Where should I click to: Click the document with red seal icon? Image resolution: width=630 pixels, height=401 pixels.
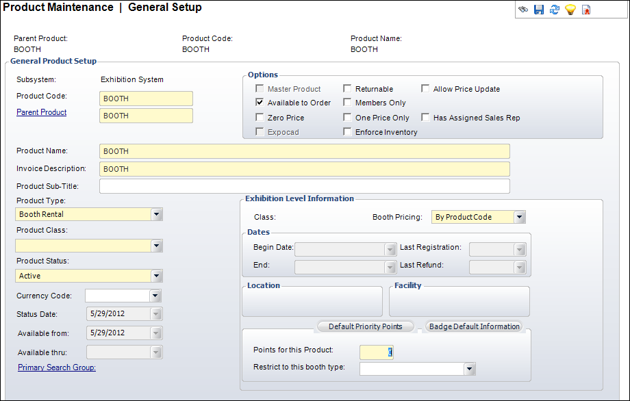pyautogui.click(x=586, y=10)
